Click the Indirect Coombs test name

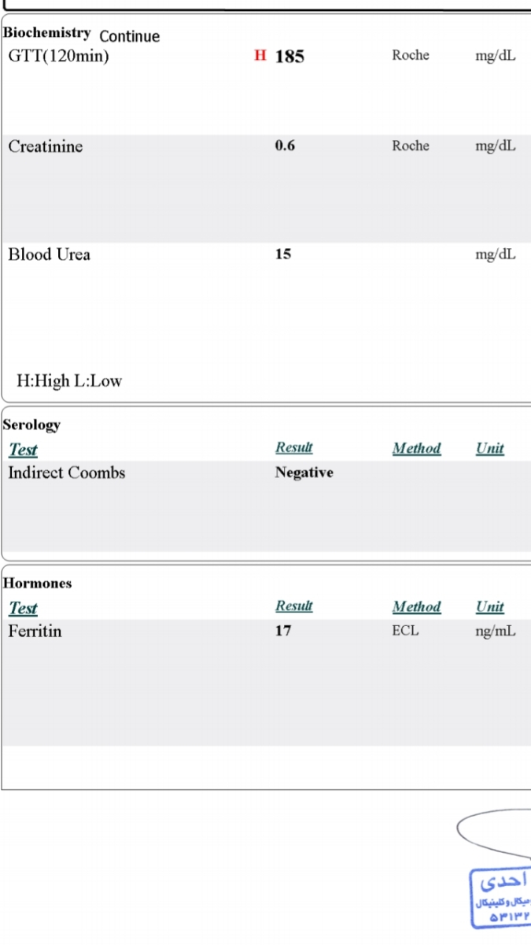(67, 472)
